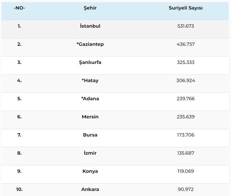Viewport: 231px width, 196px height.
Task: Select the number 306.924
Action: 186,81
